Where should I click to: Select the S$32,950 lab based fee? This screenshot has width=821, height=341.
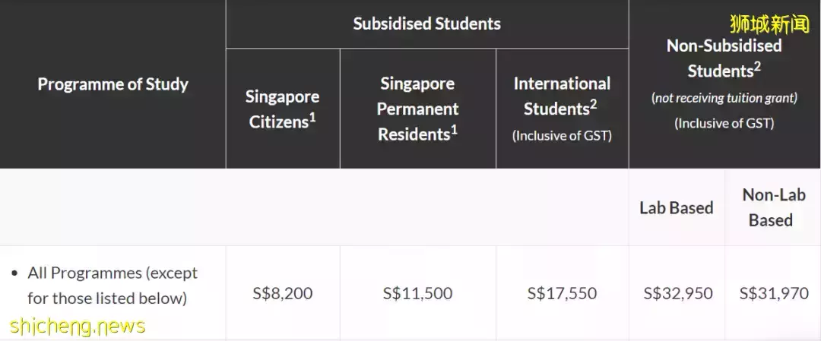[x=677, y=292]
